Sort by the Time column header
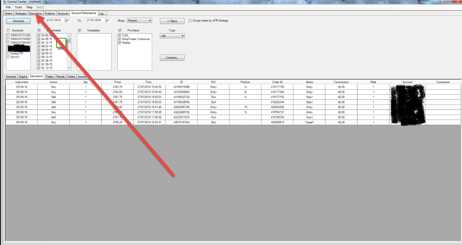462x245 pixels. (149, 82)
